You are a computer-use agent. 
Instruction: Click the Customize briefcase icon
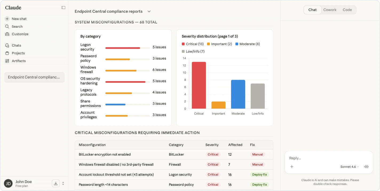[x=7, y=34]
